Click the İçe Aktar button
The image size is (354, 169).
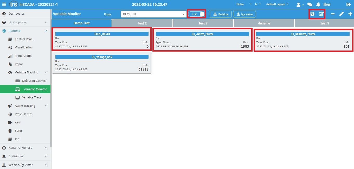click(x=244, y=14)
